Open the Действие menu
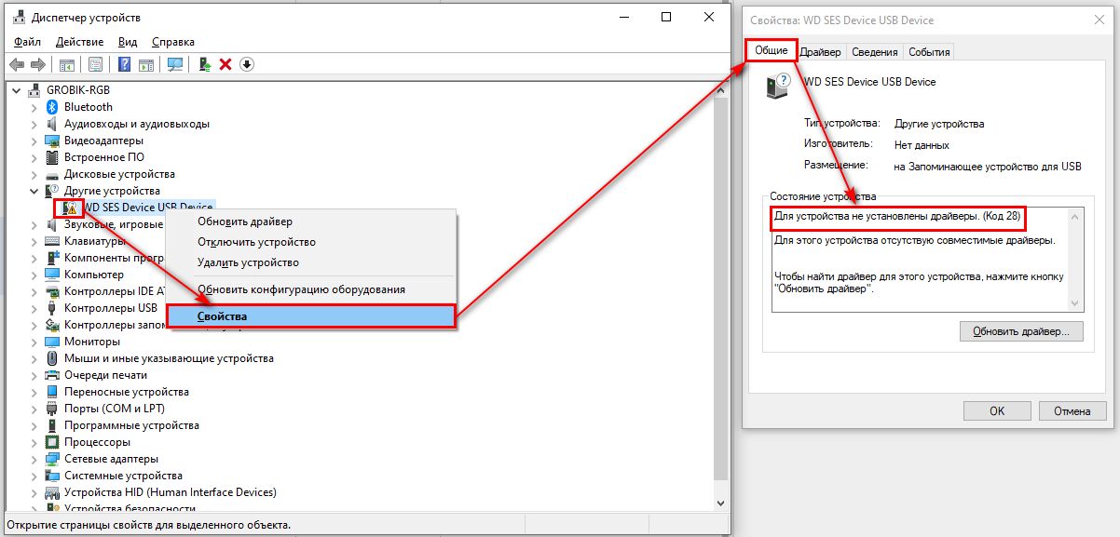 point(79,42)
